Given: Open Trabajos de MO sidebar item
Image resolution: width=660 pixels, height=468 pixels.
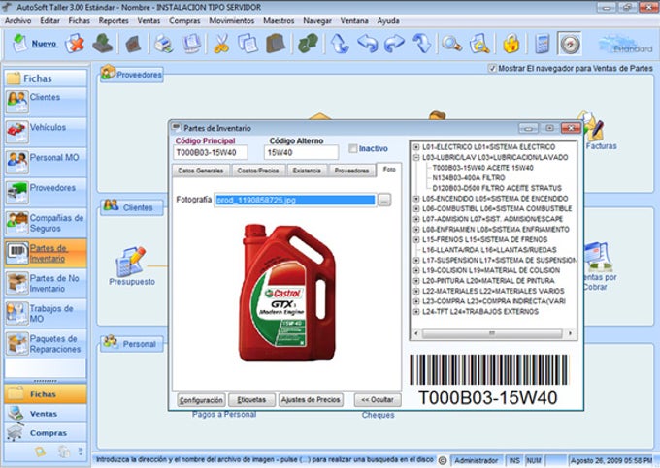Looking at the screenshot, I should click(x=46, y=313).
